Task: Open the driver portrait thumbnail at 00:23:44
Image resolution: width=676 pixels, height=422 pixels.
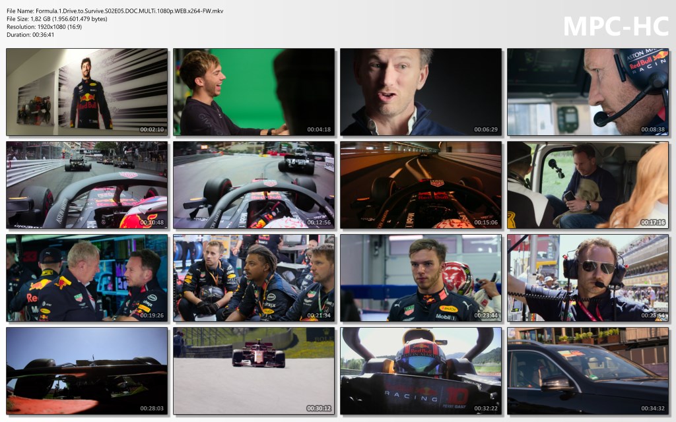Action: [x=421, y=278]
